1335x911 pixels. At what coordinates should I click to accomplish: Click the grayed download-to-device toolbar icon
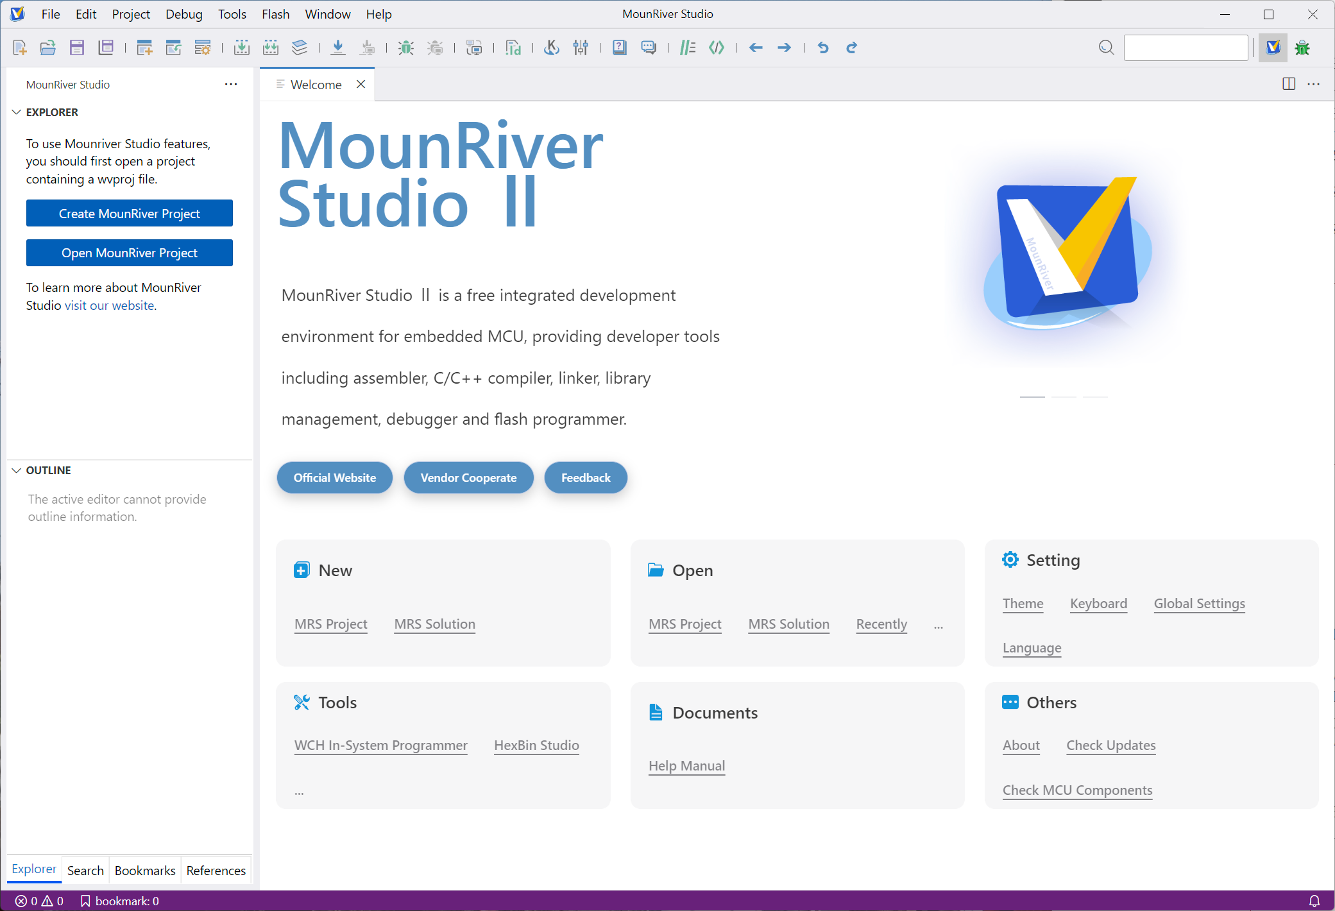[x=368, y=47]
